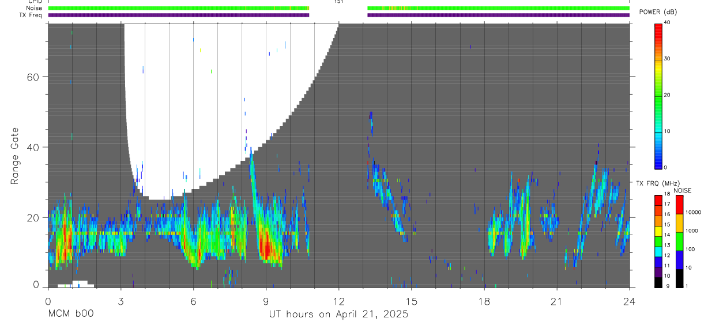
Task: Select red top segment of NOISE colorbar
Action: (x=679, y=204)
